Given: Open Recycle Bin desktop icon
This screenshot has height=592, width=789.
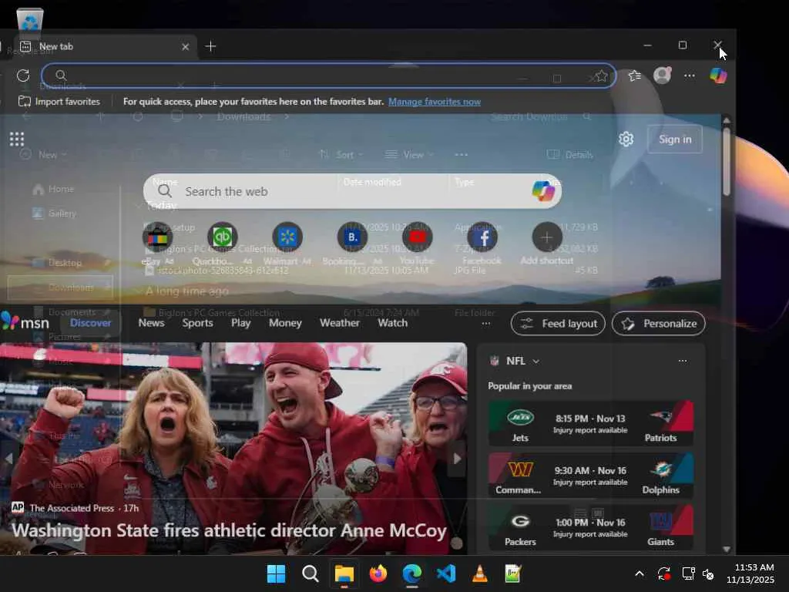Looking at the screenshot, I should 30,30.
